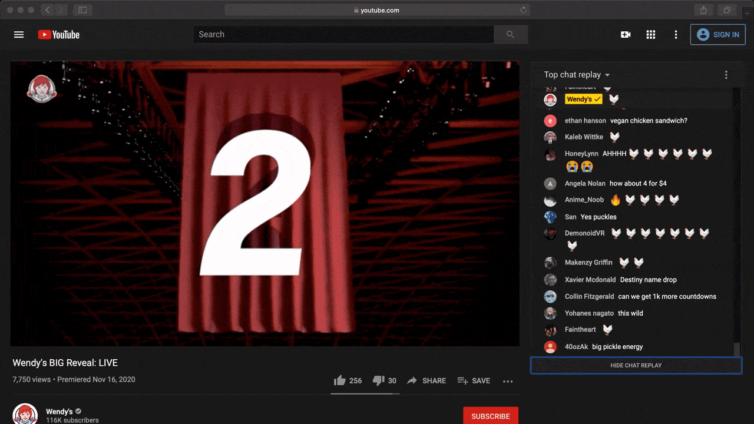Dislike the video with thumbs down
The width and height of the screenshot is (754, 424).
385,380
